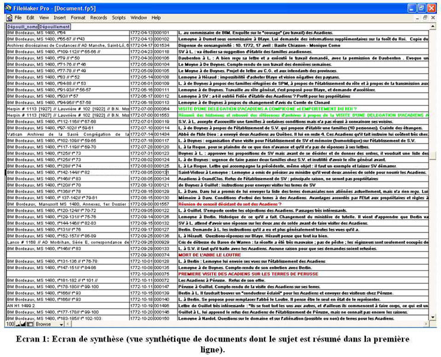The width and height of the screenshot is (441, 357).
Task: Click 'PREMIERE VISITE DES ACADIENS SUR LES TERRES DE PERUSSE'
Action: click(249, 274)
